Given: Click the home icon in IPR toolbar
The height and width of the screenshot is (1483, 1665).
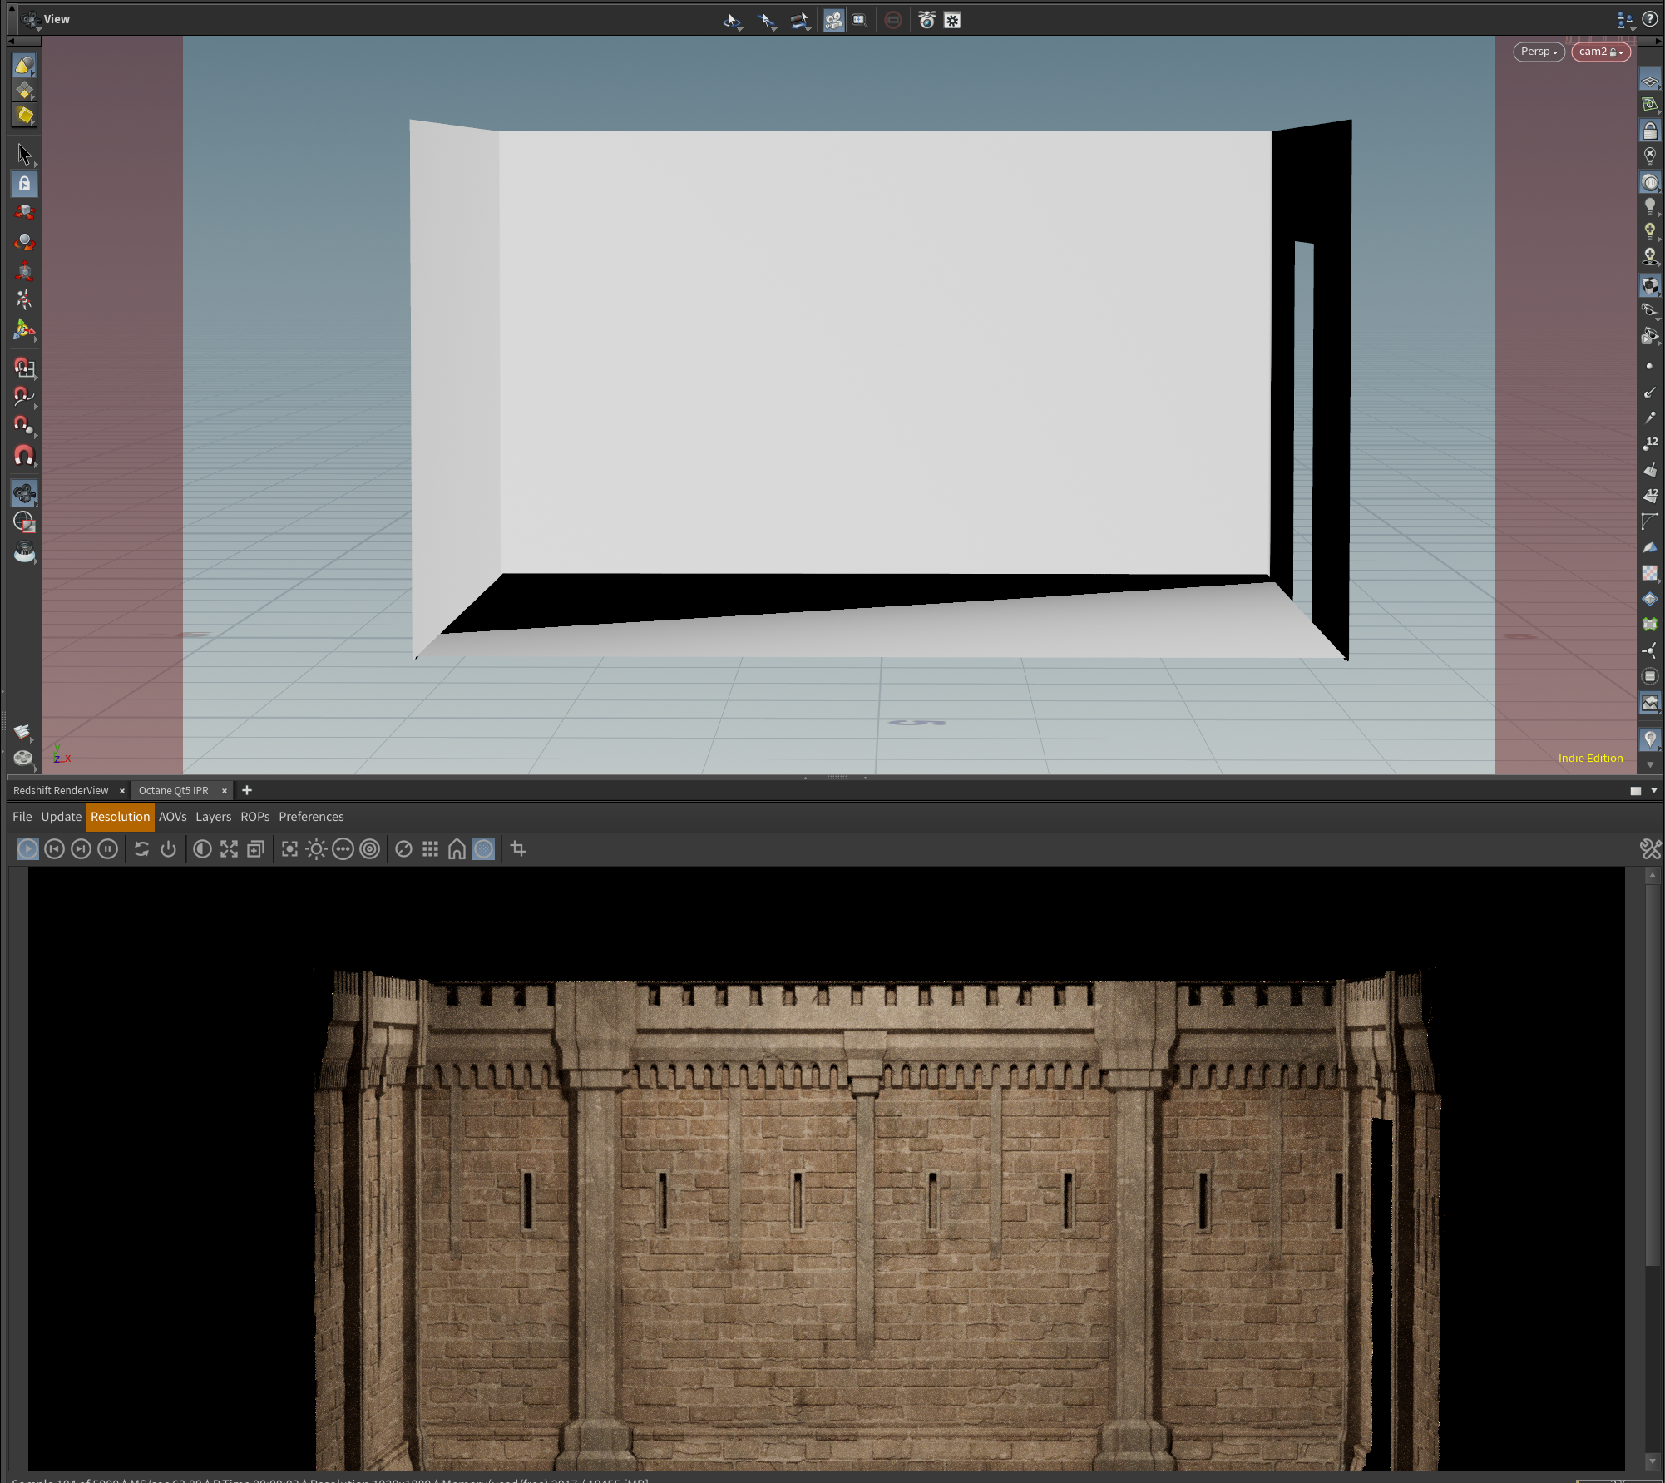Looking at the screenshot, I should [457, 849].
